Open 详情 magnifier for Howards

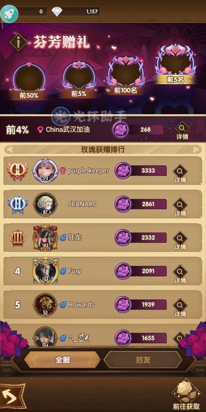point(180,308)
